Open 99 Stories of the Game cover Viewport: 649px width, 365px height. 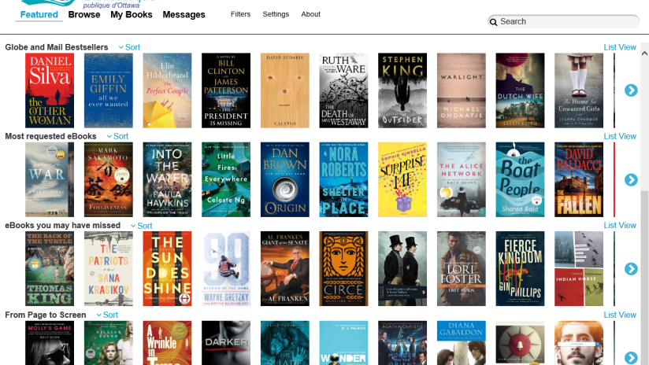[x=226, y=269]
